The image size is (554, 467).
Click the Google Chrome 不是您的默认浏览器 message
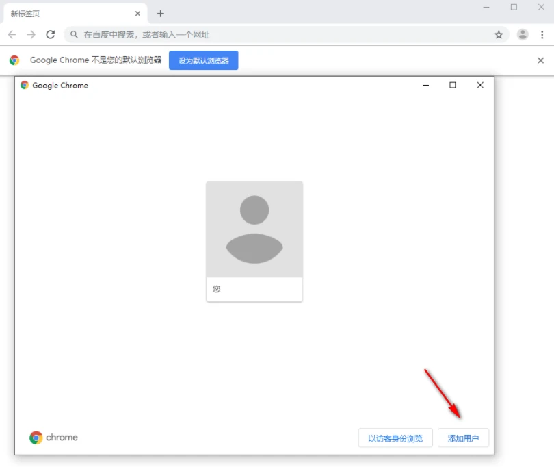[96, 60]
